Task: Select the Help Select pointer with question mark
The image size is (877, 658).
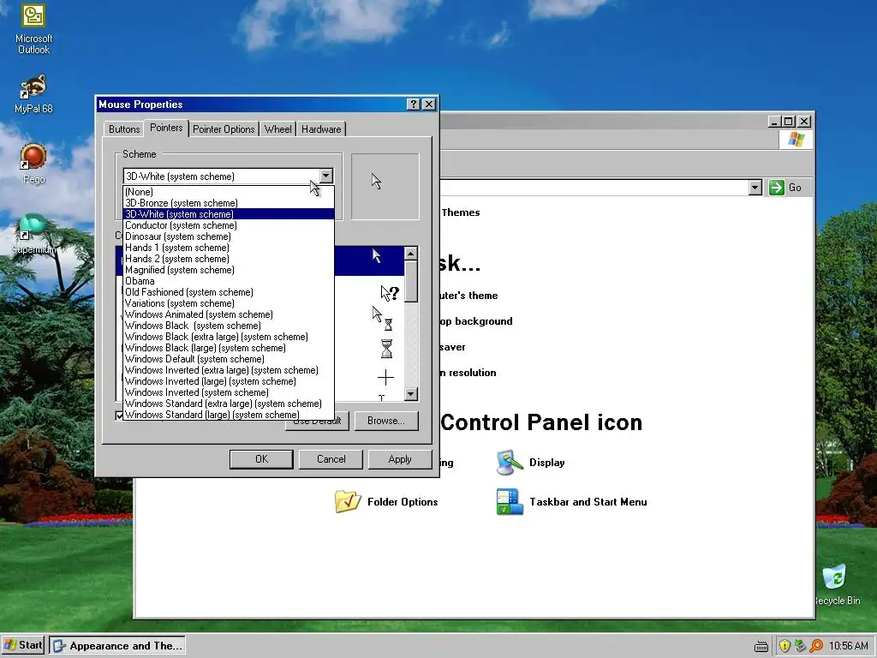Action: click(390, 293)
